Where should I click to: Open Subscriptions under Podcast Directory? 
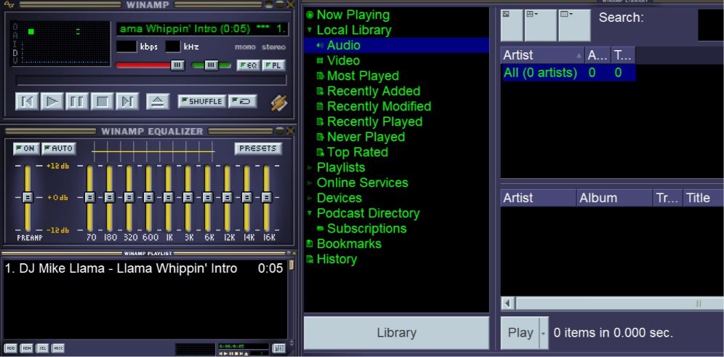[x=366, y=228]
